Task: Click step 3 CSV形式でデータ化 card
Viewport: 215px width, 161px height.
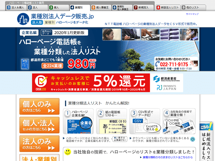Action: [145, 121]
